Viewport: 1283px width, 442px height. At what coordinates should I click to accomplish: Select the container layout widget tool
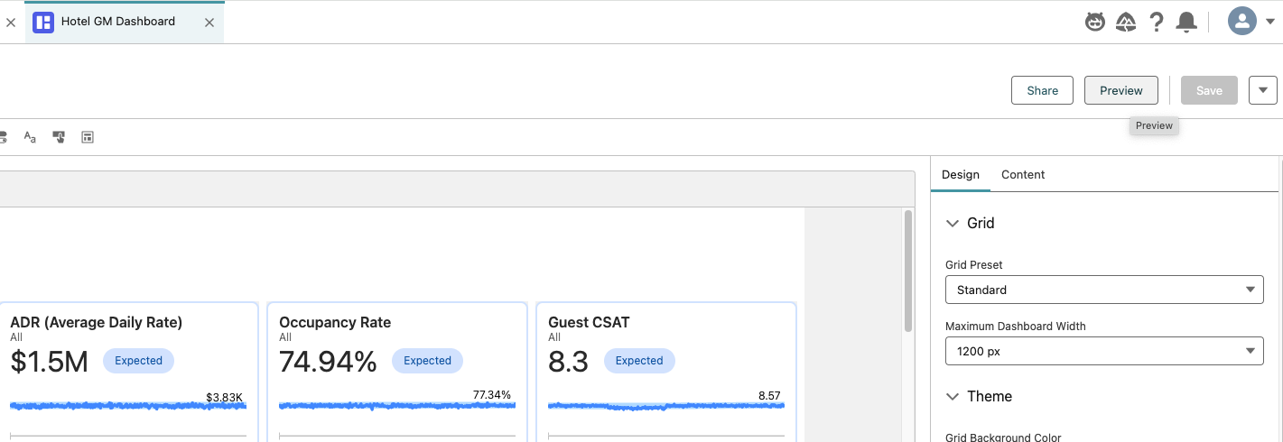click(88, 137)
